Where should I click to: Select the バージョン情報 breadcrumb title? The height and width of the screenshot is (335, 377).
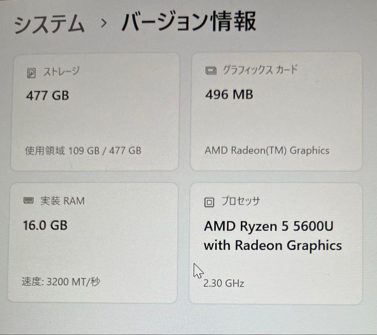pos(188,23)
